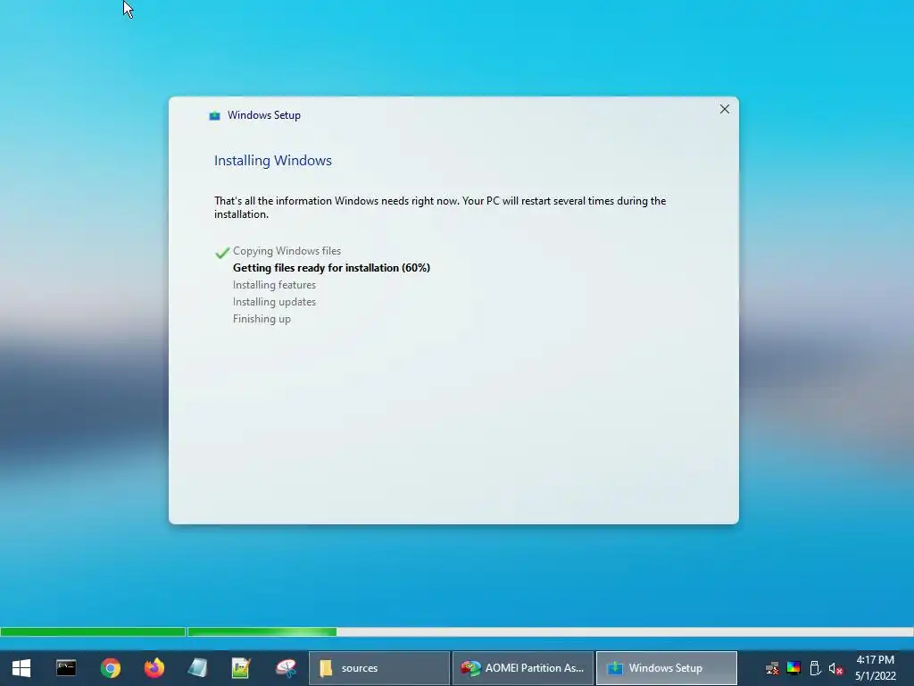The height and width of the screenshot is (686, 914).
Task: Click the second partially filled progress bar
Action: tap(550, 632)
